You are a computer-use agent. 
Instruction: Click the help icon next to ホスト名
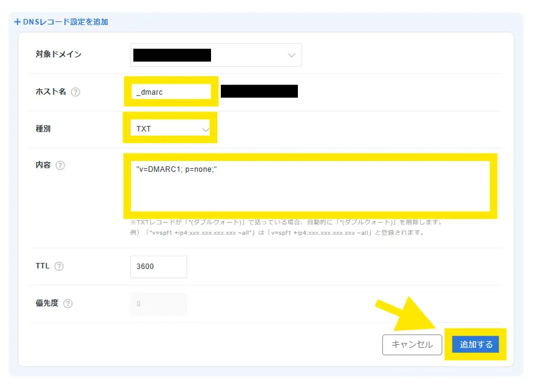76,92
